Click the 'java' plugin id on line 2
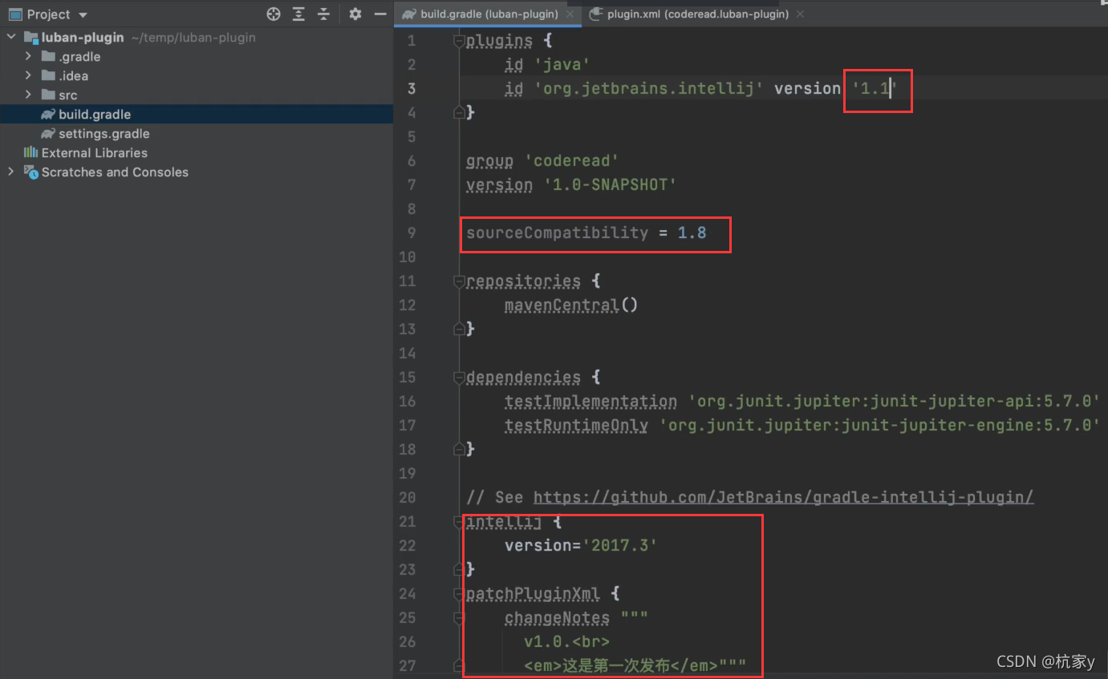 562,64
